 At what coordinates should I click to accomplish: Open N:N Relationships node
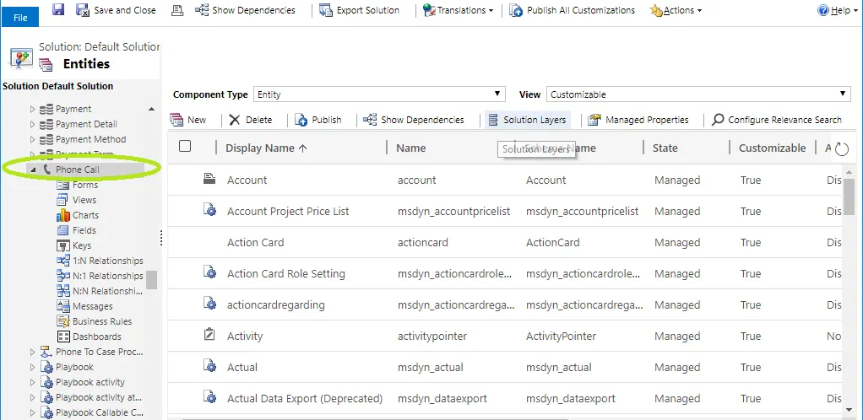(x=107, y=291)
